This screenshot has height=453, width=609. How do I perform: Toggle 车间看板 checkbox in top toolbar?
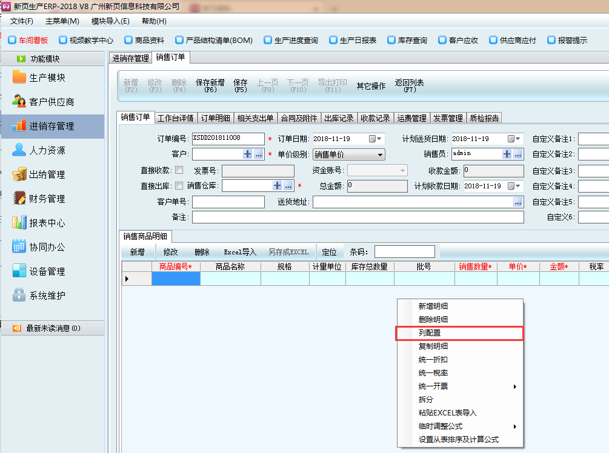12,41
